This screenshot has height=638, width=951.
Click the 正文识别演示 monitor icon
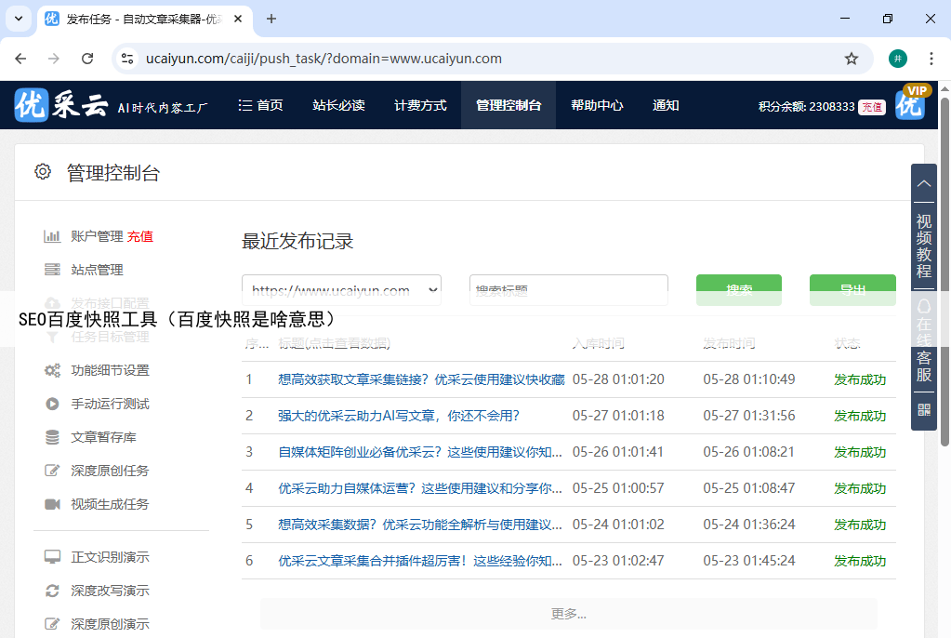[52, 557]
